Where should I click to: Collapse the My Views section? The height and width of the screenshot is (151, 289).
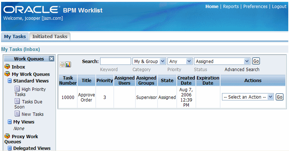pyautogui.click(x=10, y=122)
